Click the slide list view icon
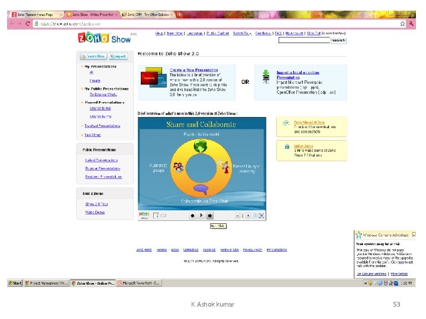This screenshot has width=426, height=319. point(255,216)
